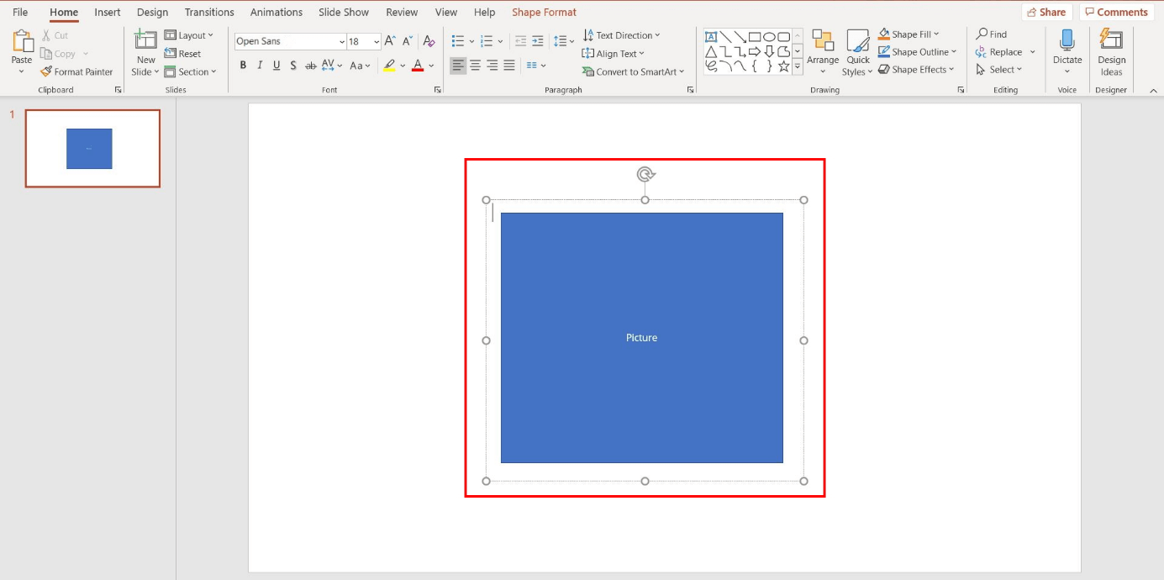
Task: Open Shape Outline options
Action: [916, 51]
